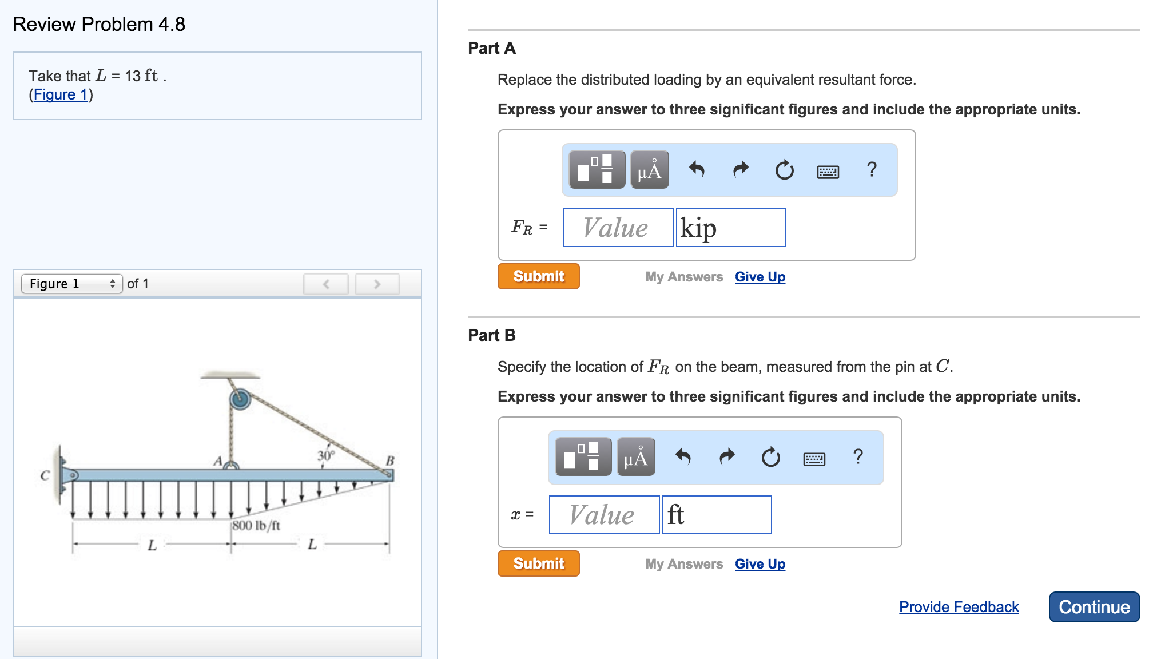Image resolution: width=1161 pixels, height=659 pixels.
Task: Go to the next figure with the right arrow
Action: 376,284
